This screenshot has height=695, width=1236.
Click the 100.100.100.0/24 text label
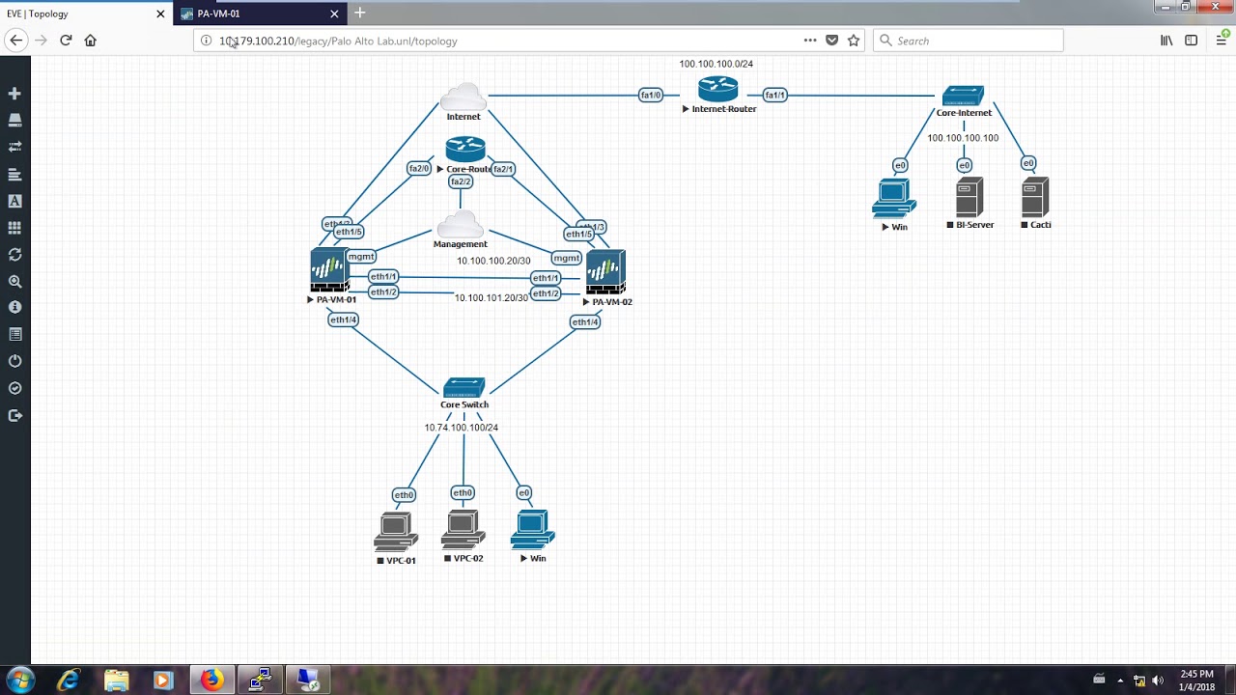tap(716, 64)
